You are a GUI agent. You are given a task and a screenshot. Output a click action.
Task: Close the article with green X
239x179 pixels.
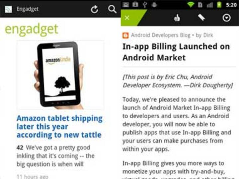coord(127,18)
